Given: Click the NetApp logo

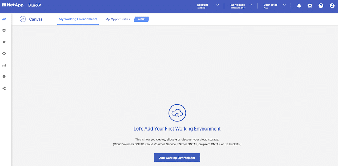Looking at the screenshot, I should coord(13,5).
